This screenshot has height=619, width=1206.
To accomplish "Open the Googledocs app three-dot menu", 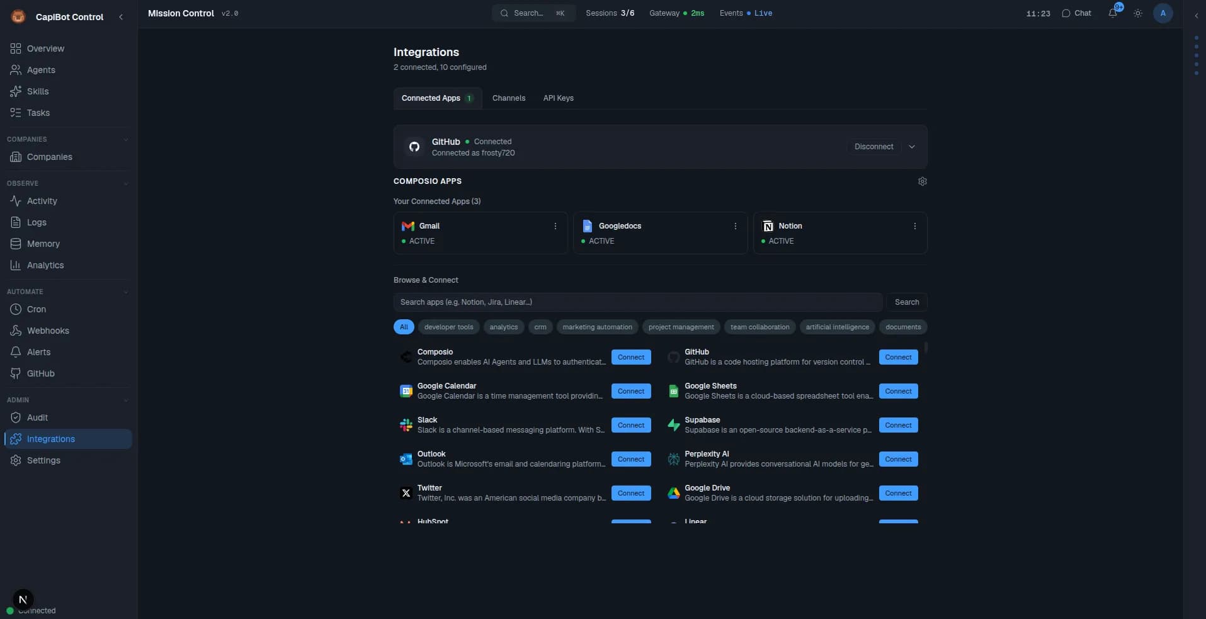I will 735,226.
